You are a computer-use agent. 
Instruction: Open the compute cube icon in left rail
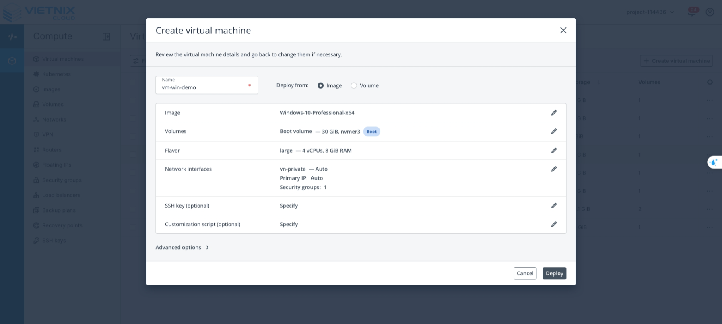[12, 61]
